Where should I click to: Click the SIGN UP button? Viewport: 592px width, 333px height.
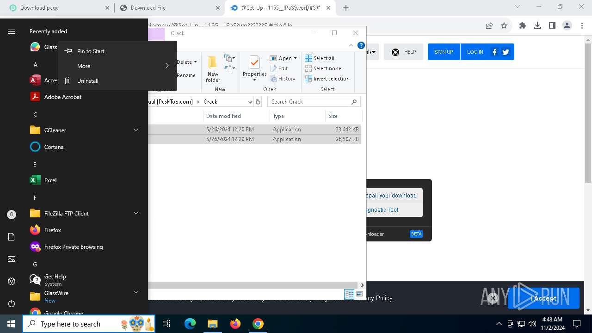[x=444, y=52]
